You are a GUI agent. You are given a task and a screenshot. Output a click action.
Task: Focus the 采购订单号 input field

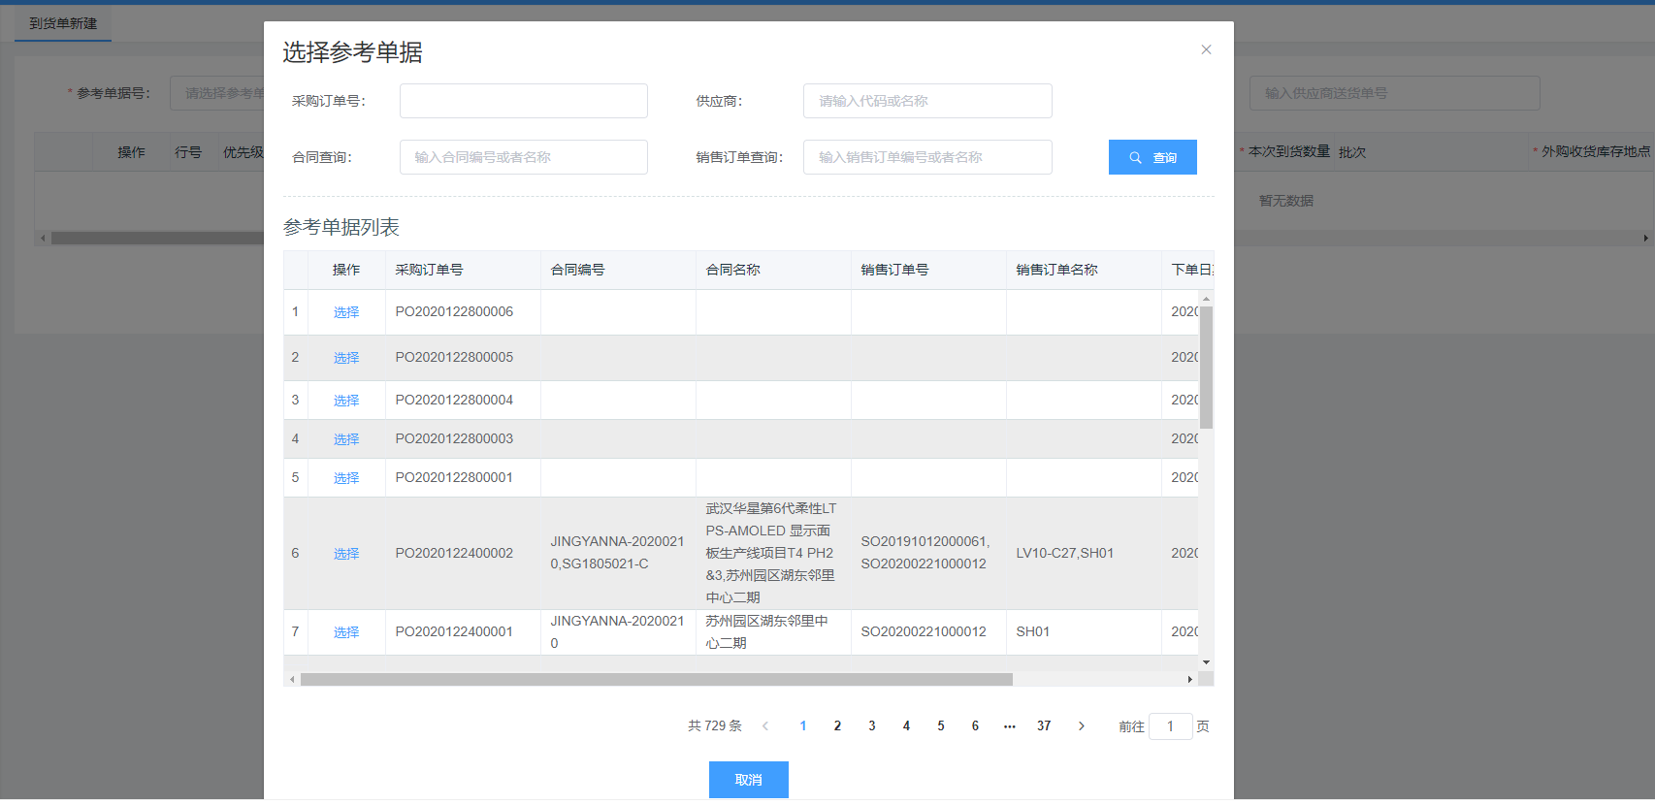point(523,101)
